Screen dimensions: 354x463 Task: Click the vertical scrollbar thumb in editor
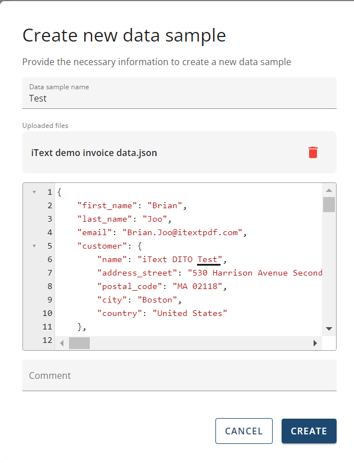point(329,204)
